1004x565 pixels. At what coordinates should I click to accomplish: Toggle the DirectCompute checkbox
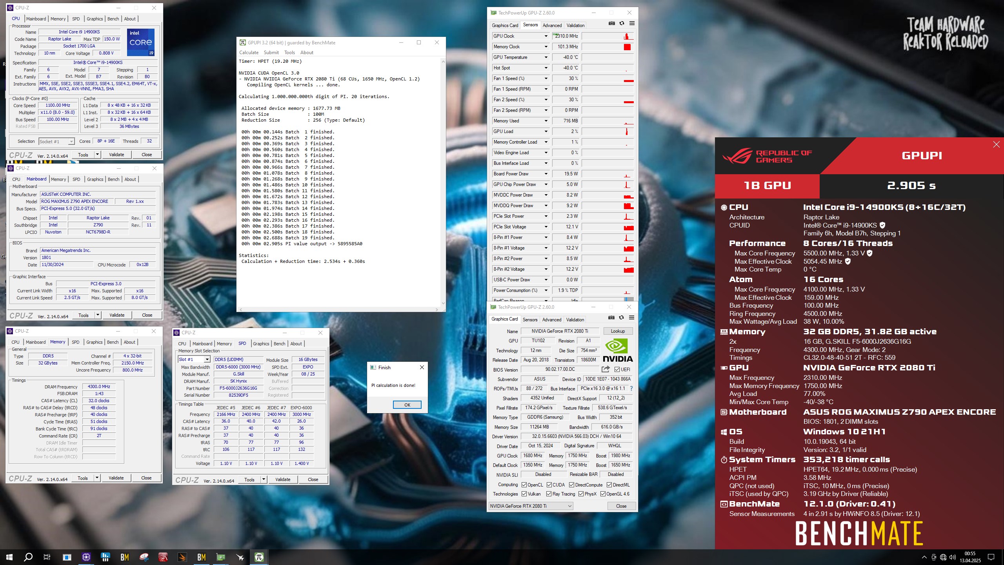tap(571, 485)
